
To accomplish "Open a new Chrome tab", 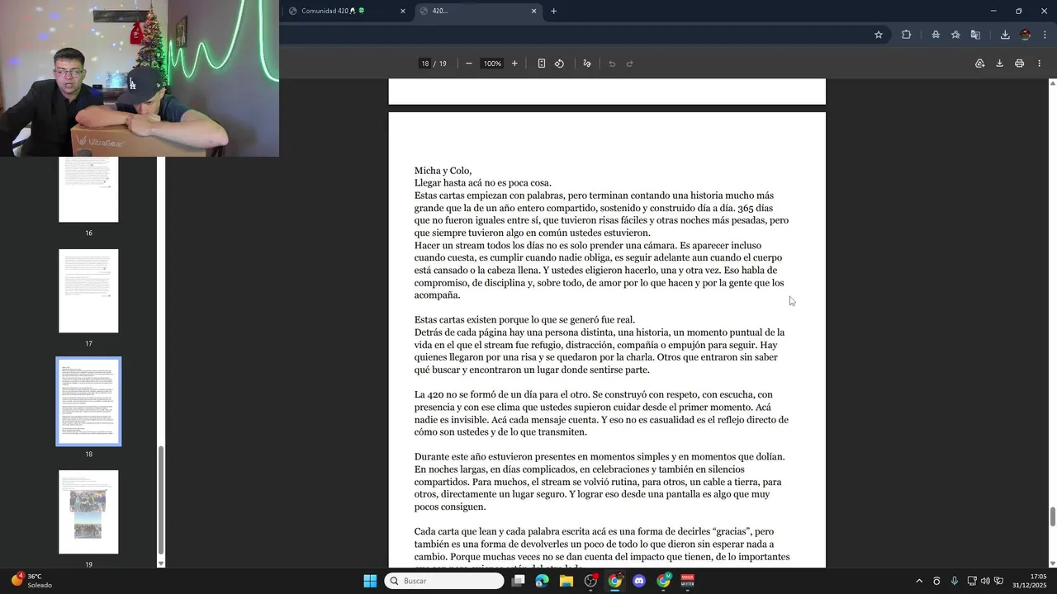I will point(554,11).
